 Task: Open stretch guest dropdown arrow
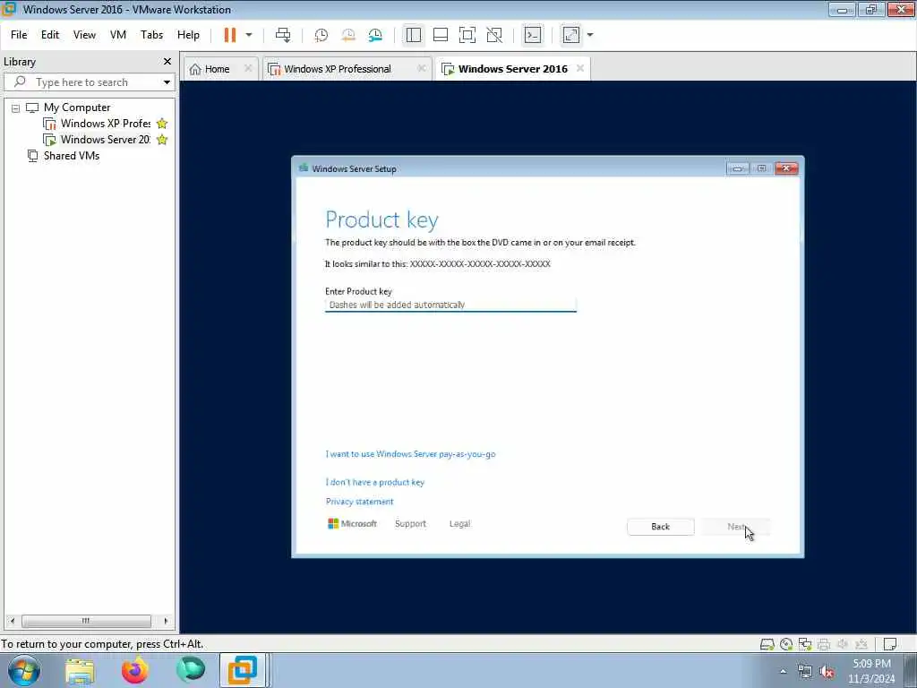(x=590, y=35)
